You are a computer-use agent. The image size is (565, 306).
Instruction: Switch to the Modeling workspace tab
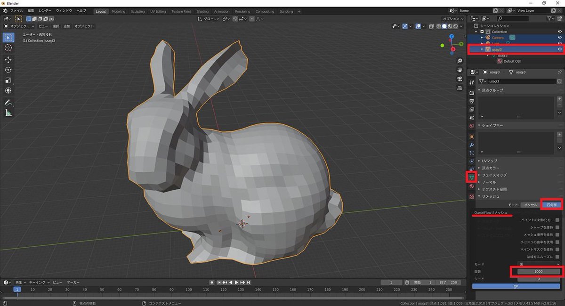[x=119, y=11]
